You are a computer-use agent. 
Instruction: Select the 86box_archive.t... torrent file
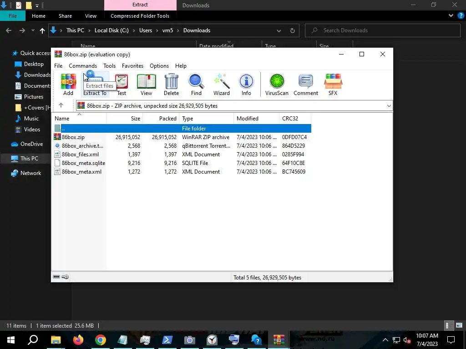click(182, 146)
